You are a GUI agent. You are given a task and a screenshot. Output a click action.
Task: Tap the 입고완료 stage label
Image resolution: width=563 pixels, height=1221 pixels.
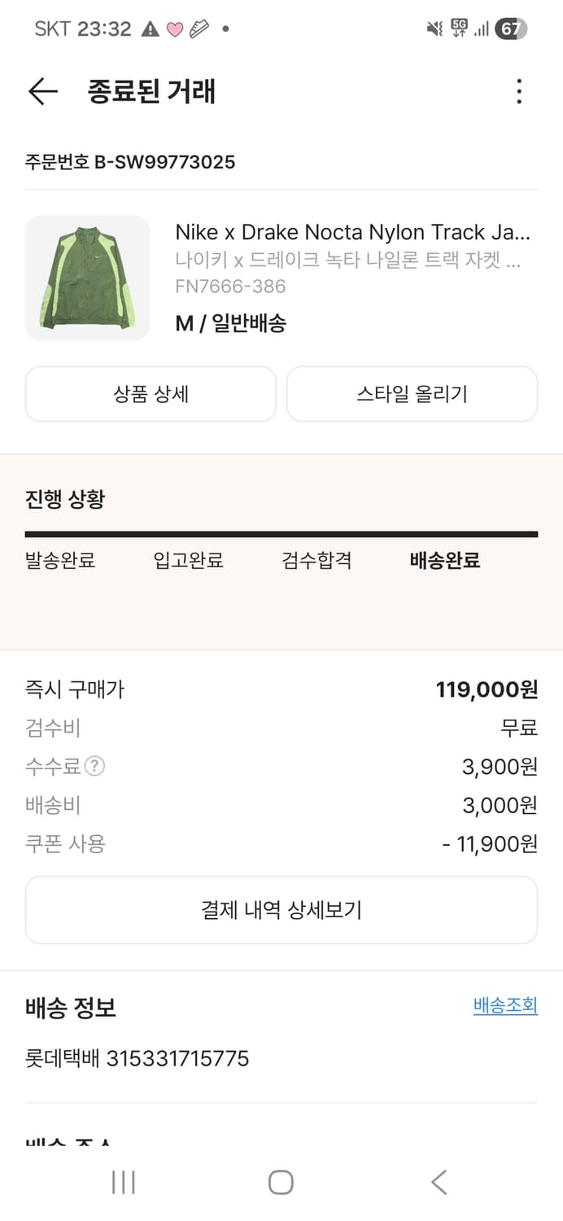point(190,560)
